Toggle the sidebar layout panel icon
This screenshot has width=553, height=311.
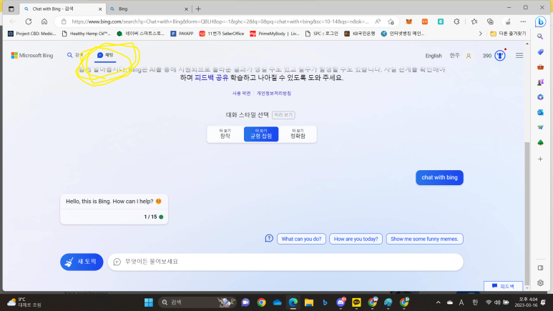(540, 268)
